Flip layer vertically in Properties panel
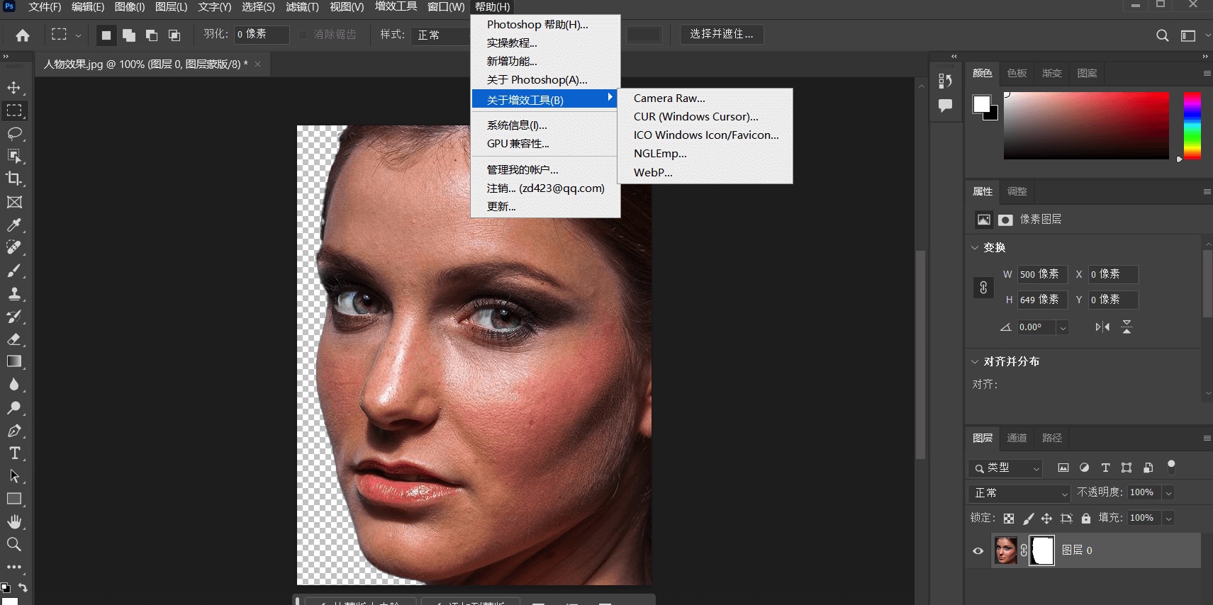This screenshot has width=1213, height=605. click(x=1127, y=327)
